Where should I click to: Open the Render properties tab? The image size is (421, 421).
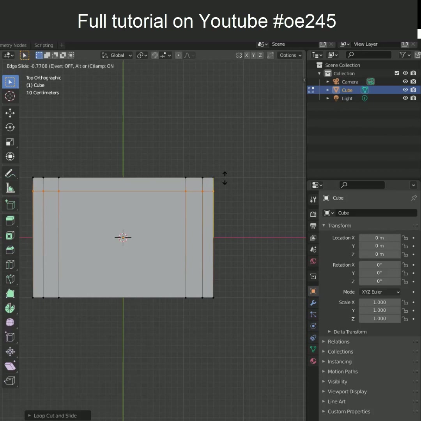point(313,214)
